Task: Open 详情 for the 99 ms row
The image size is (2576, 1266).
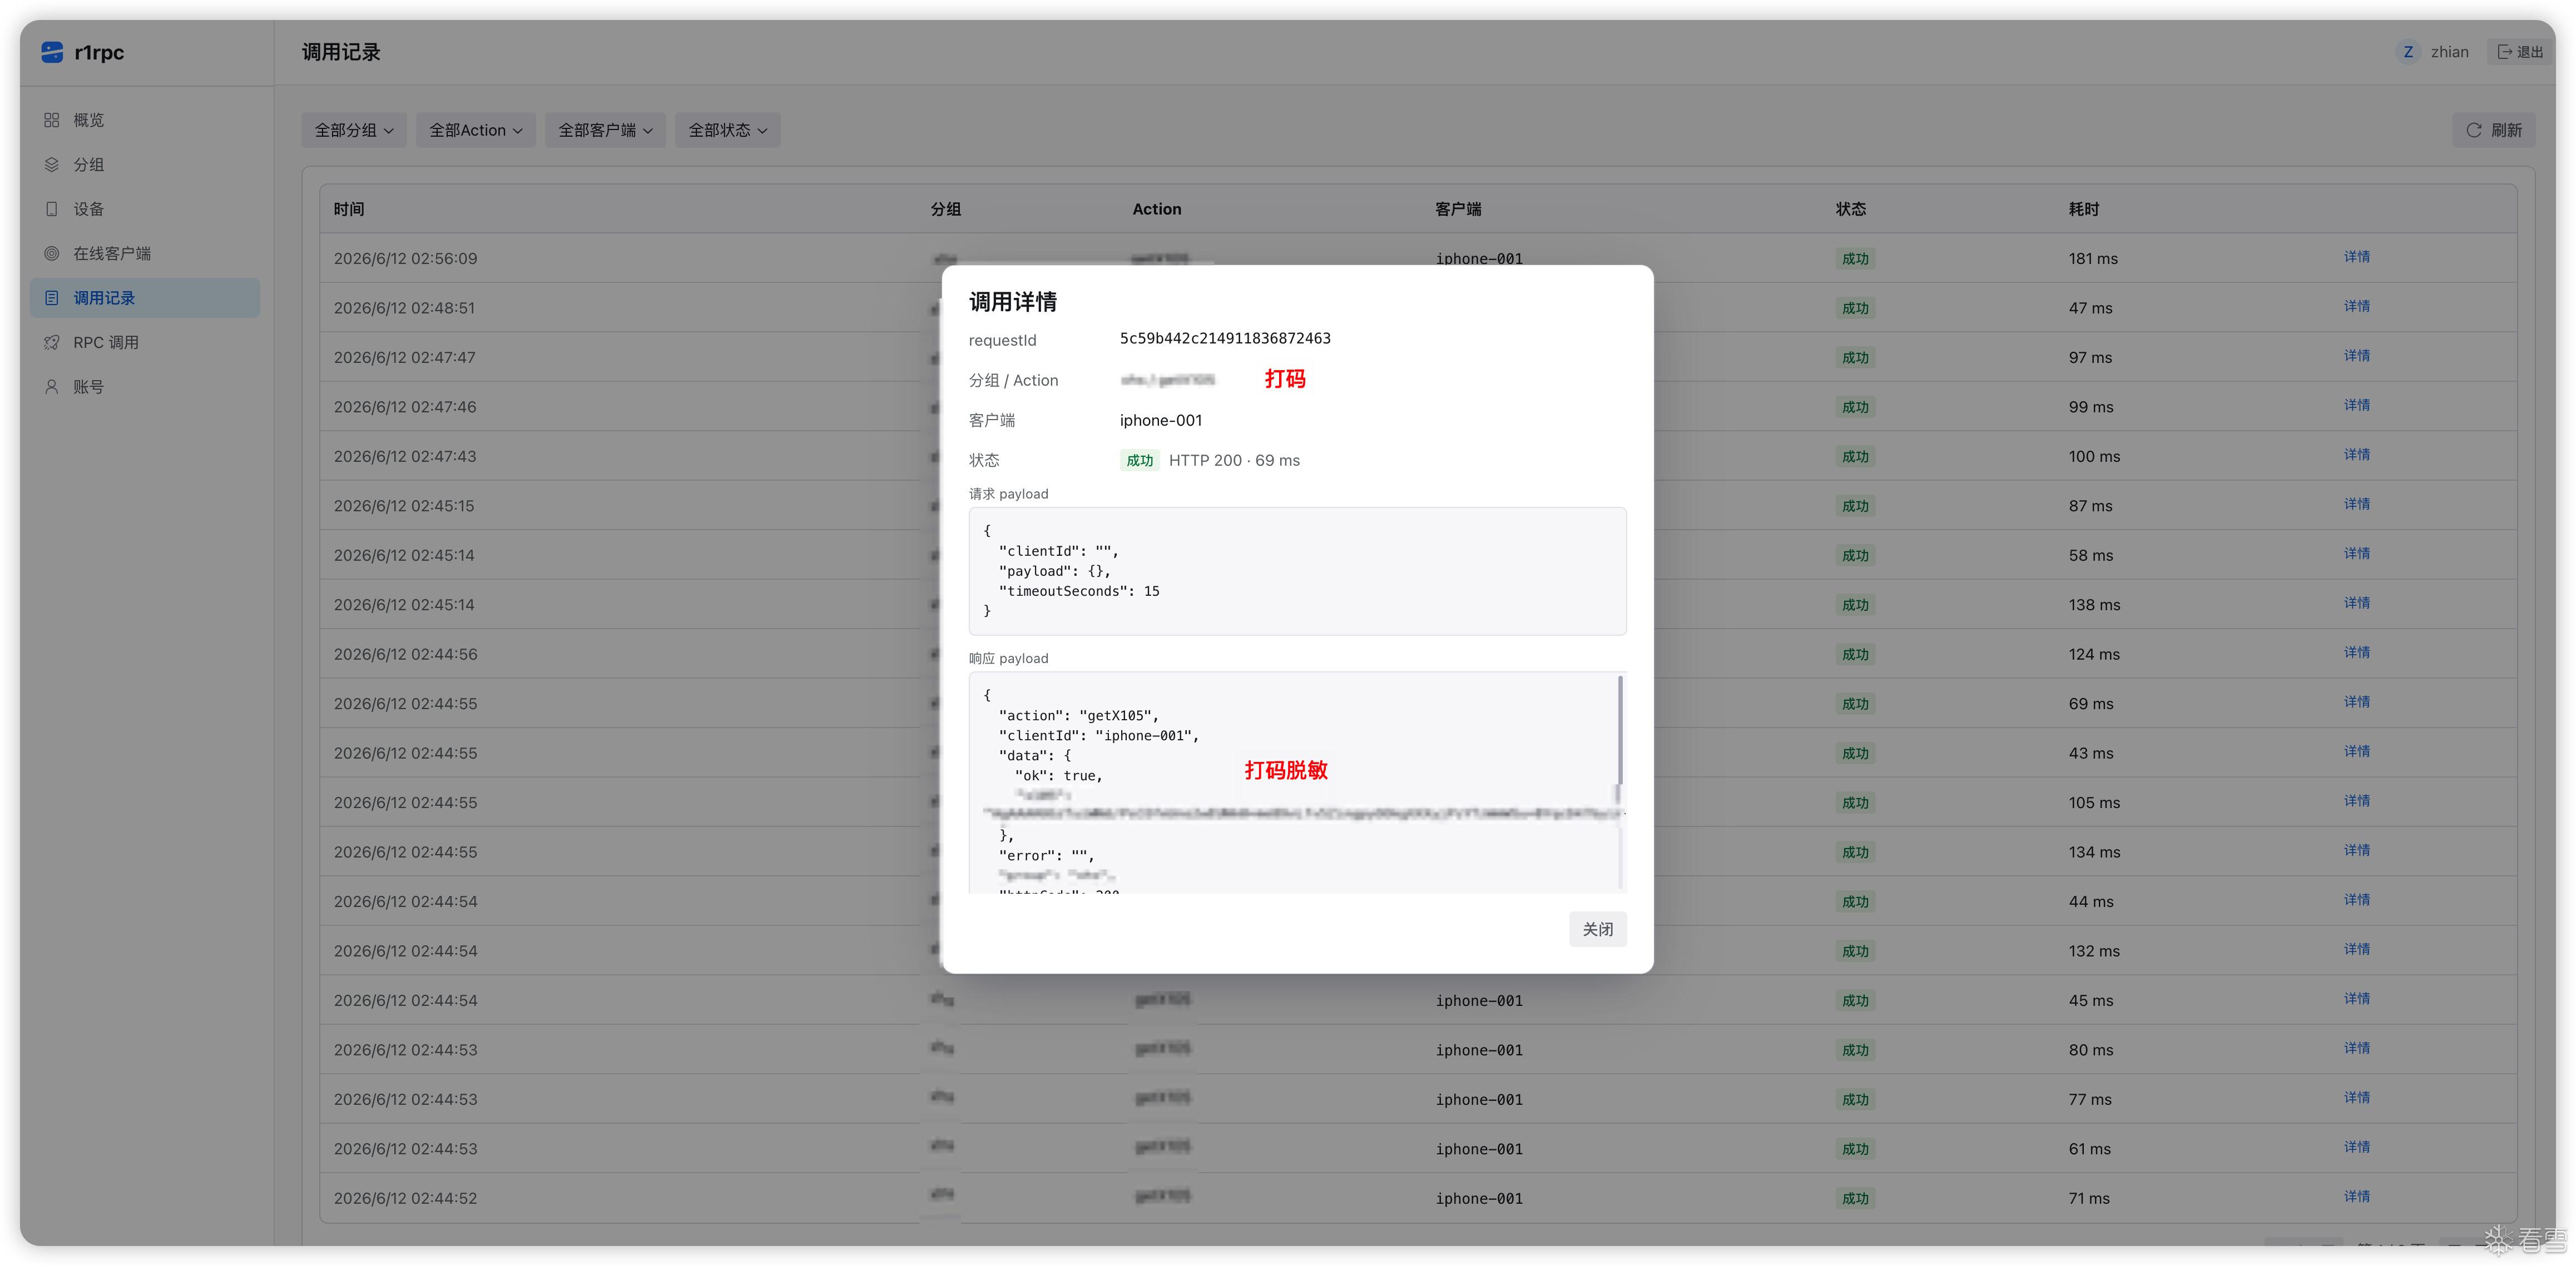Action: [2357, 405]
